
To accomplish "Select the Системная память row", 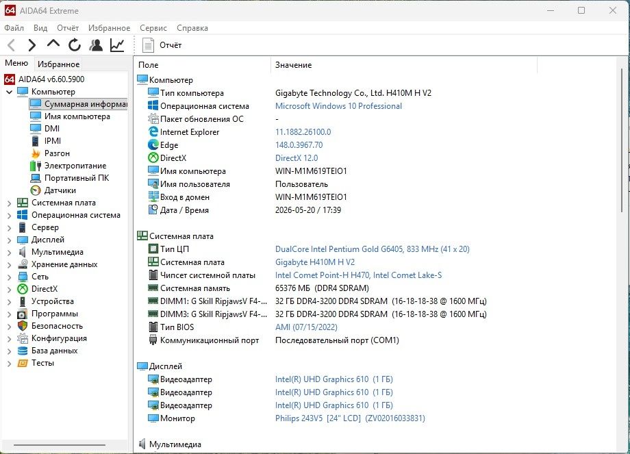I will pos(258,288).
